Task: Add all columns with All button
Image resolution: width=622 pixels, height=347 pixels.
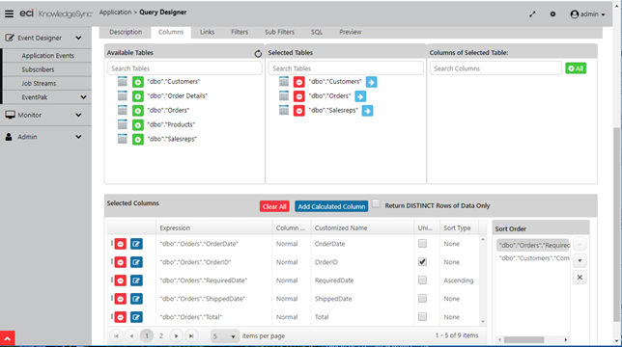Action: click(576, 68)
